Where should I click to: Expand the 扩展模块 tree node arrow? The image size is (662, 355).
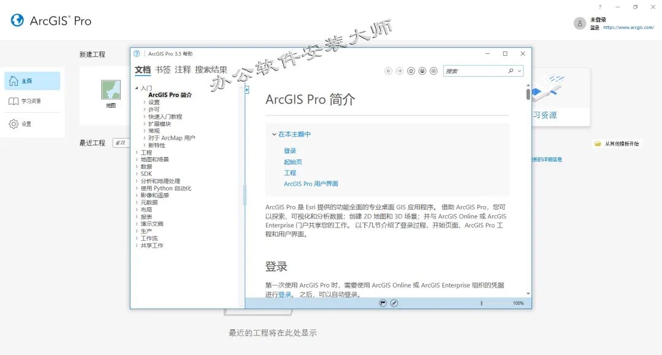(x=145, y=124)
